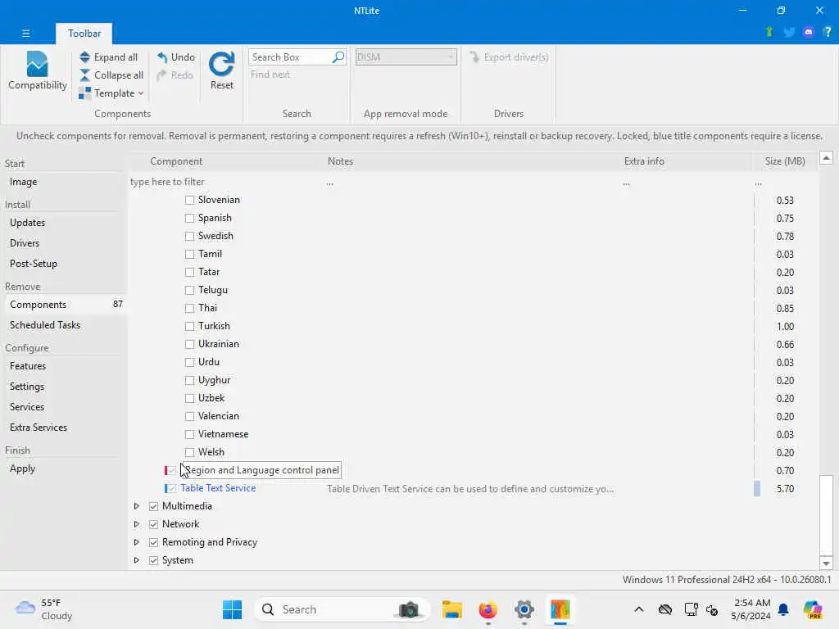Check the Slovenian language checkbox
839x629 pixels.
tap(189, 200)
